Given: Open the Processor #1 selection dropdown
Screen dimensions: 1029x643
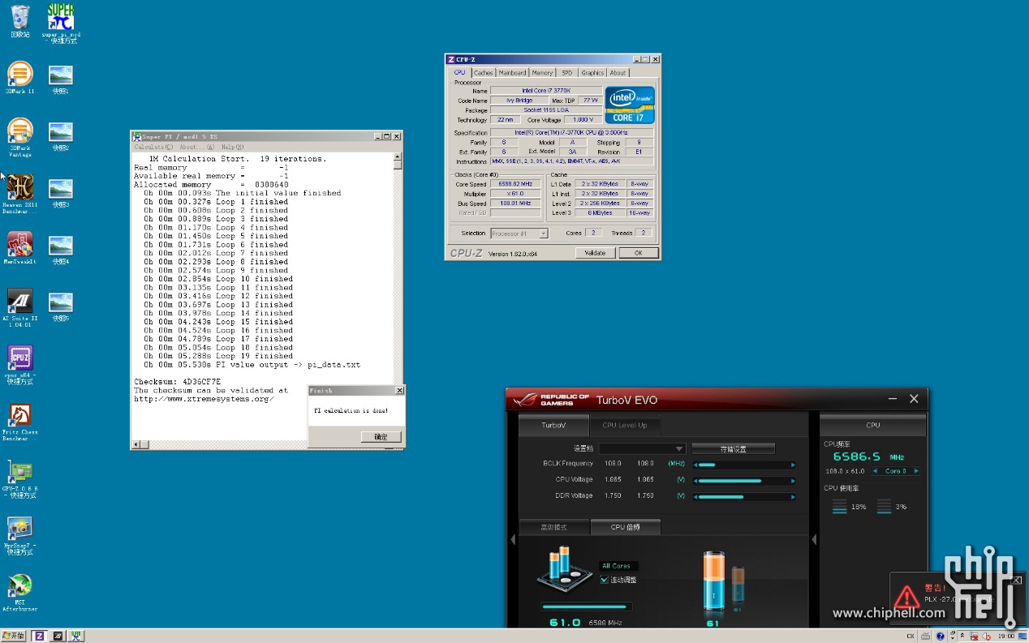Looking at the screenshot, I should pos(519,234).
